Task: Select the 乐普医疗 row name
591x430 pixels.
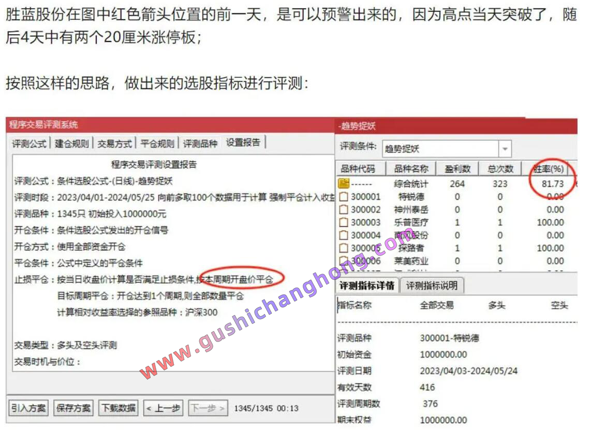Action: pyautogui.click(x=411, y=222)
